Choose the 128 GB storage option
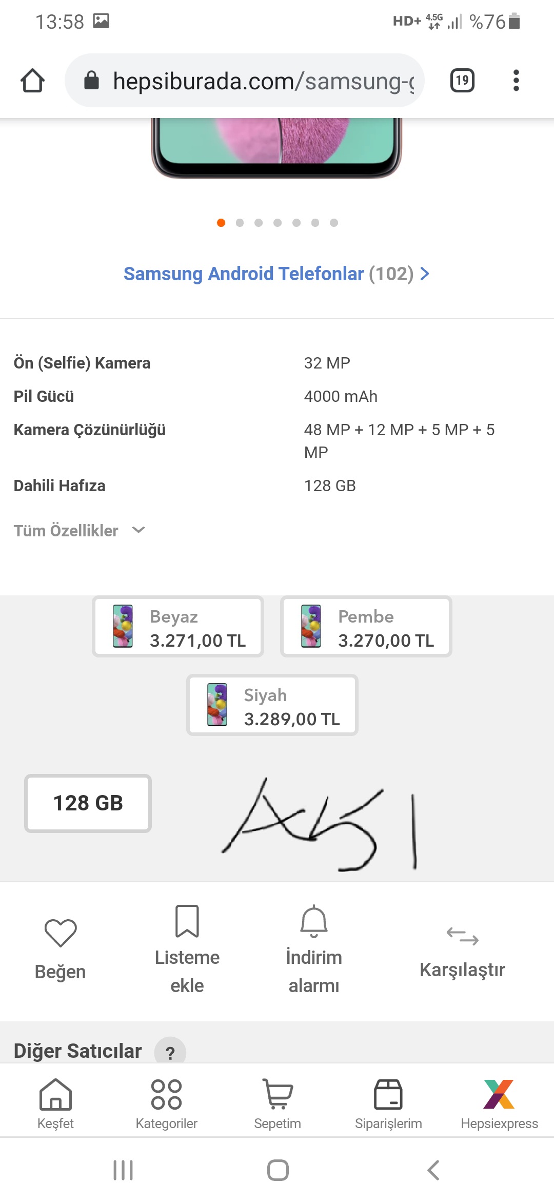554x1201 pixels. (88, 803)
